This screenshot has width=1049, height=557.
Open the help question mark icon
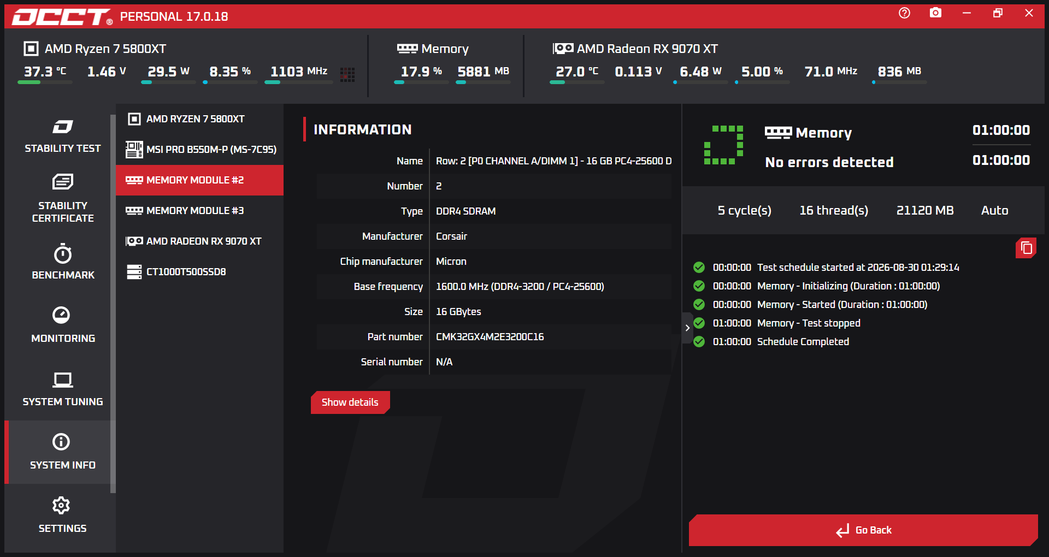tap(904, 13)
